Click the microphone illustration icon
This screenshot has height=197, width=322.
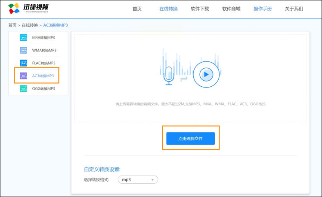[x=169, y=76]
